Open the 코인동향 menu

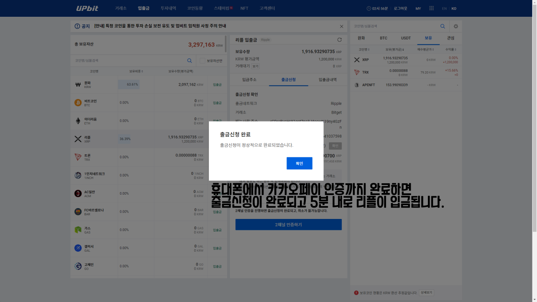(x=195, y=8)
